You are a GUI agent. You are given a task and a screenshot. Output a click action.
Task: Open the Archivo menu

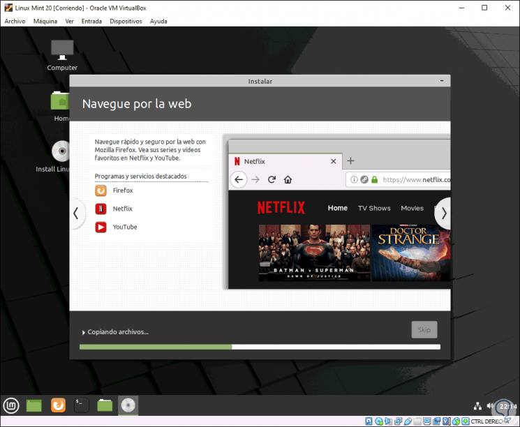tap(15, 21)
